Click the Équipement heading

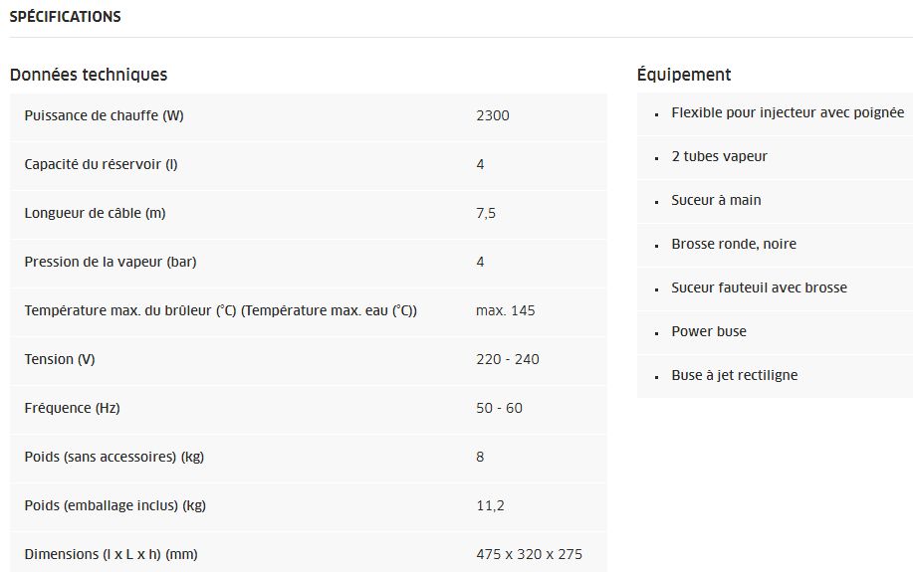click(x=684, y=75)
